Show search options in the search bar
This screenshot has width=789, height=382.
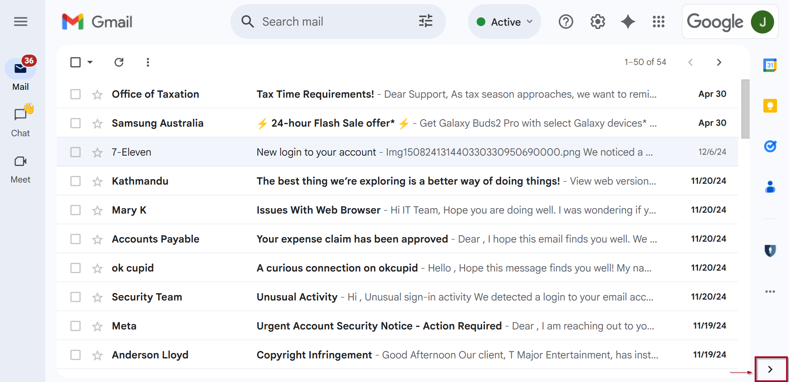point(426,21)
